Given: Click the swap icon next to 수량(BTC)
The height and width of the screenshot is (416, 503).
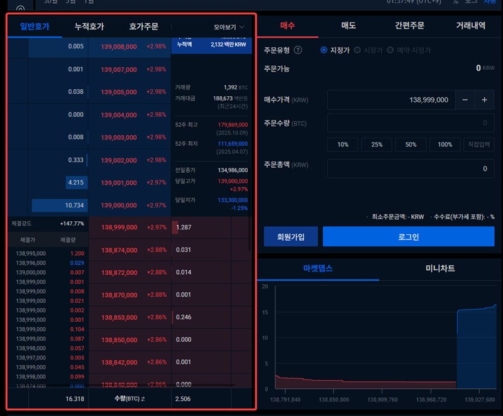Looking at the screenshot, I should (143, 399).
